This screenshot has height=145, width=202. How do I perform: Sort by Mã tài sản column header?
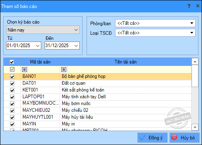[x=40, y=62]
